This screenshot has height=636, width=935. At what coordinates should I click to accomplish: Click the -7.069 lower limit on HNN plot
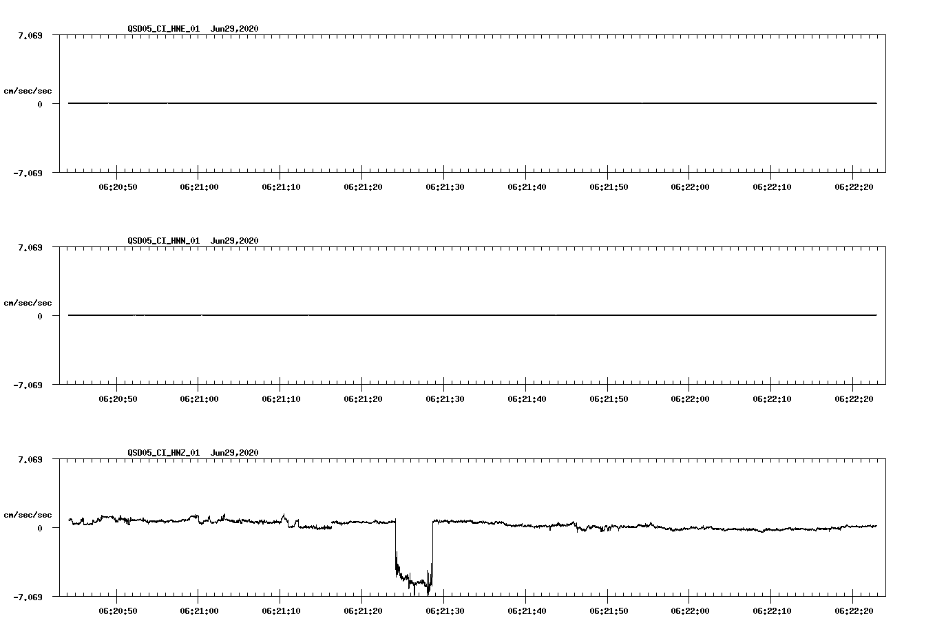point(28,385)
